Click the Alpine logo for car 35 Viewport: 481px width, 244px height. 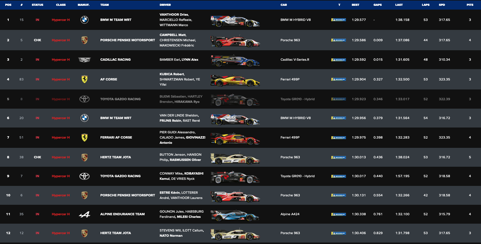(x=85, y=214)
